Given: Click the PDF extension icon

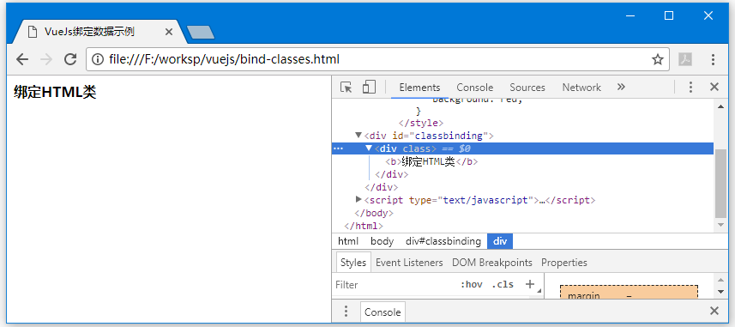Looking at the screenshot, I should pos(685,59).
